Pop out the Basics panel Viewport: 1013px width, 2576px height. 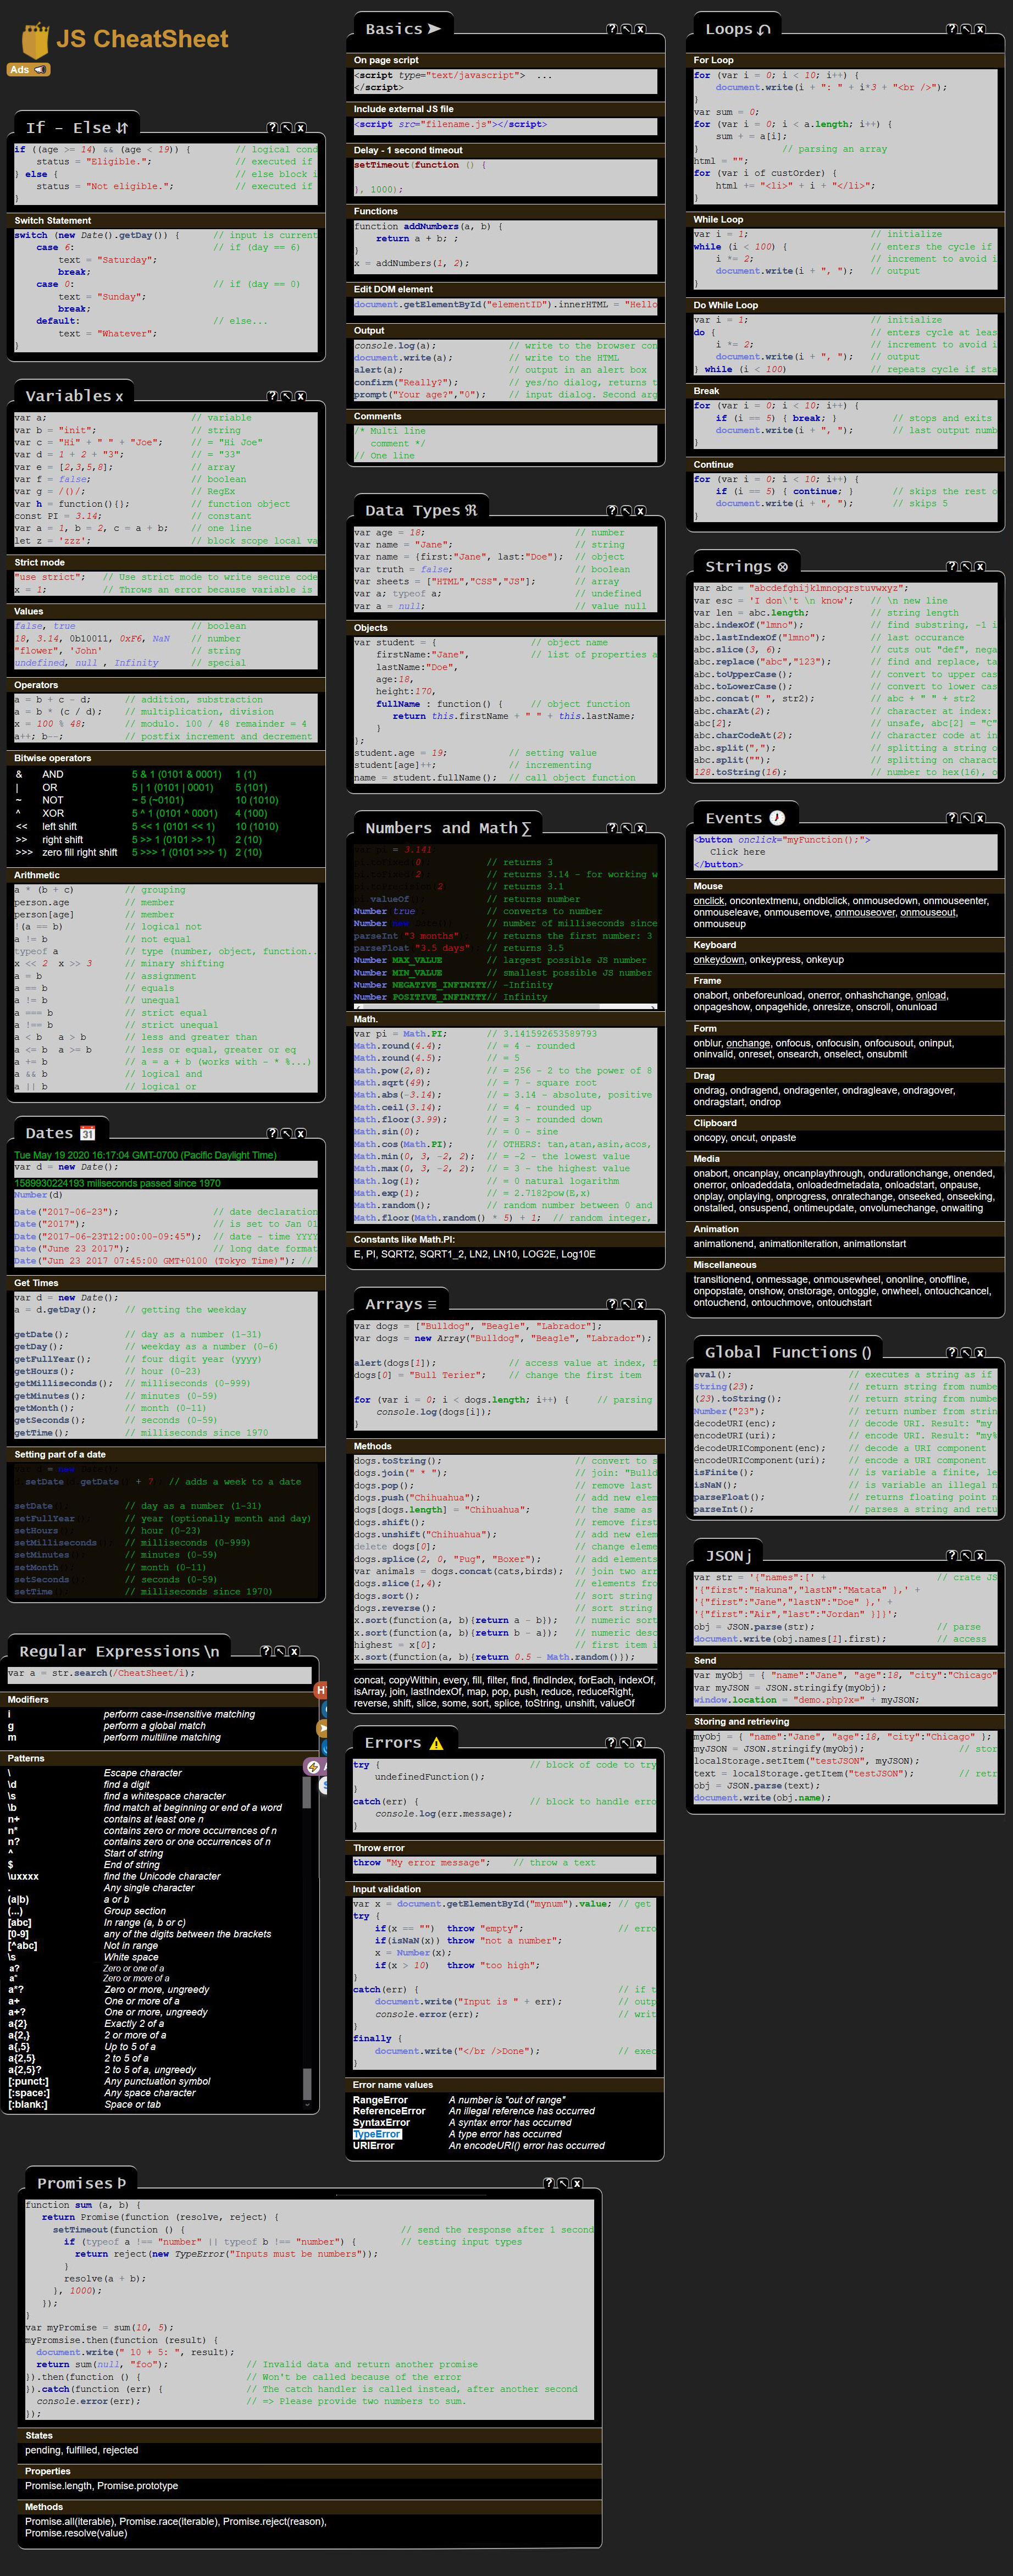[626, 29]
